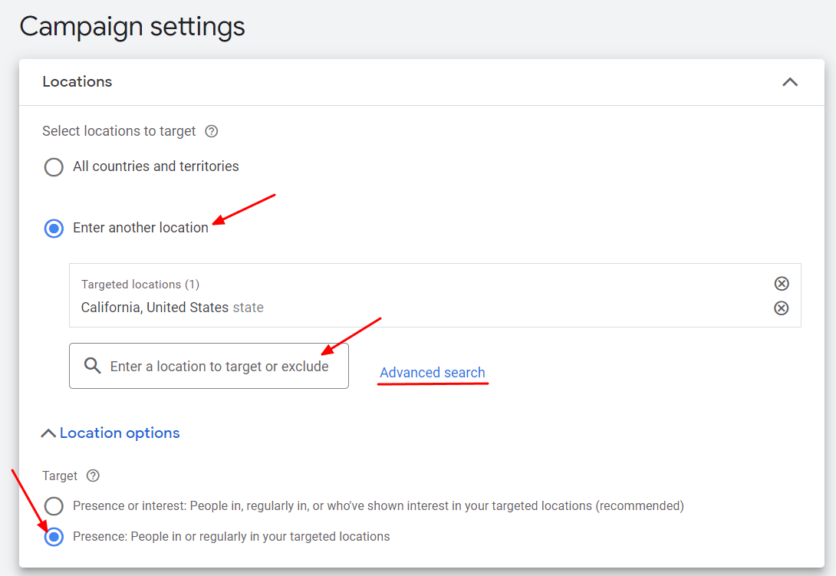
Task: Click the magnifier search icon in location box
Action: 93,366
